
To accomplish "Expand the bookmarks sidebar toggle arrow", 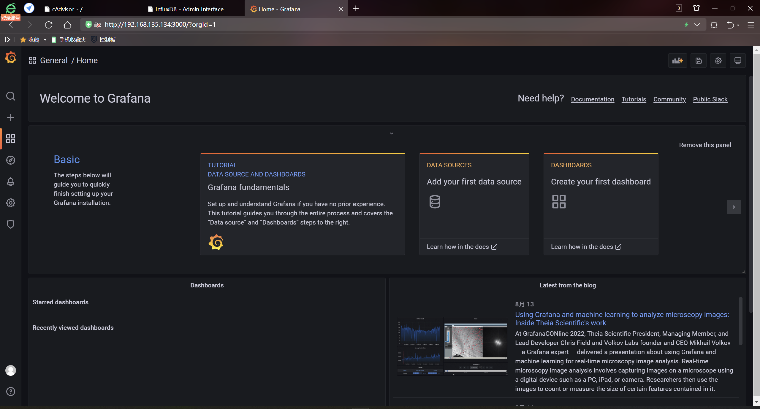I will point(8,39).
